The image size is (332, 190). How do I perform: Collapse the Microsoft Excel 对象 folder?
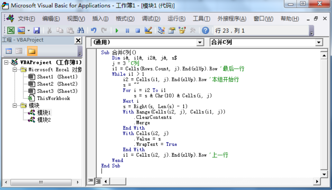15,69
